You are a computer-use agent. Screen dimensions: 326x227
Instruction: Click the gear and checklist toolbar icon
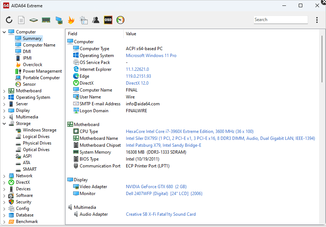(83, 20)
